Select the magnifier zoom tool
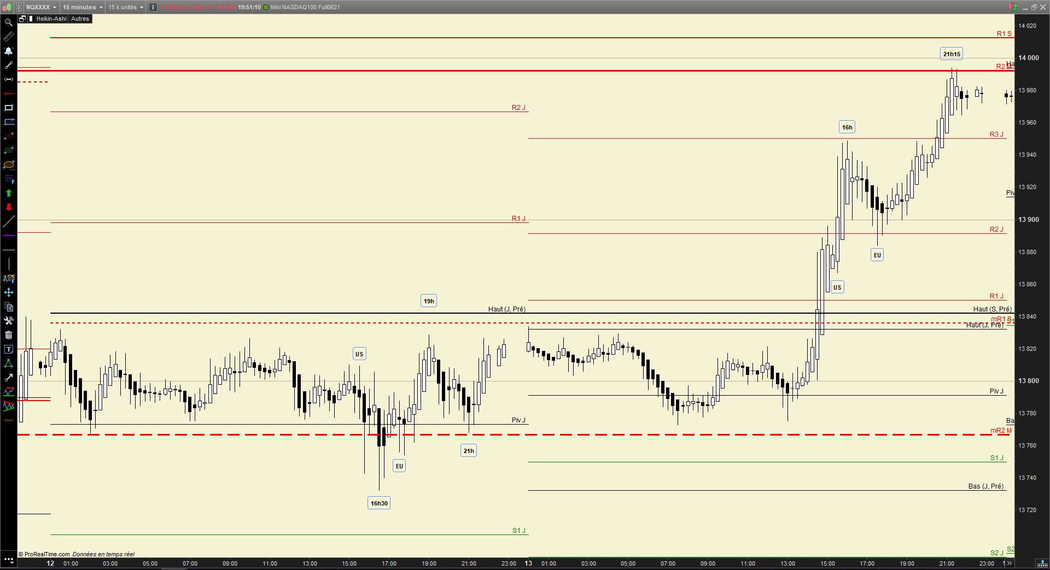1050x570 pixels. (x=9, y=22)
